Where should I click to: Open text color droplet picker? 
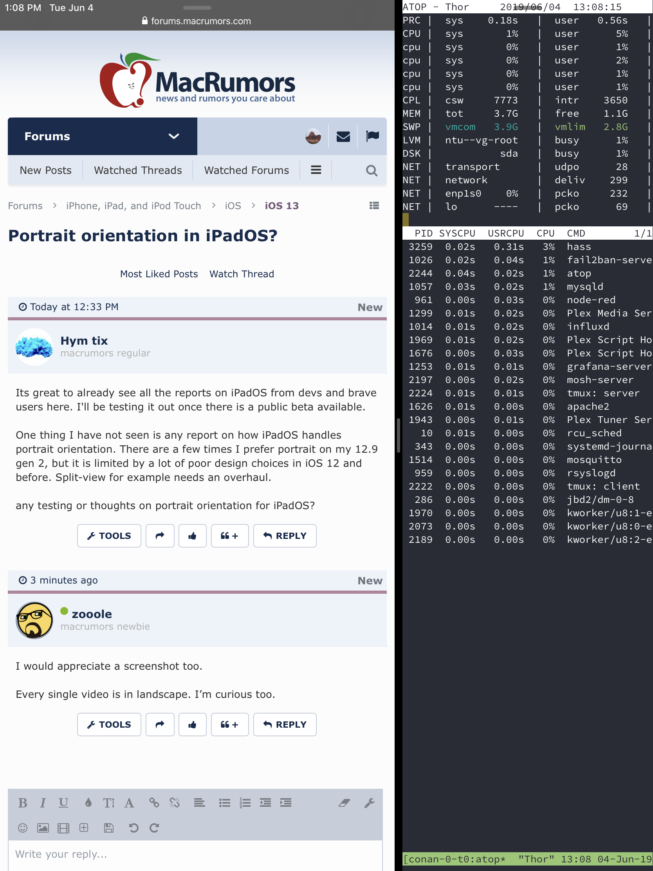coord(88,803)
